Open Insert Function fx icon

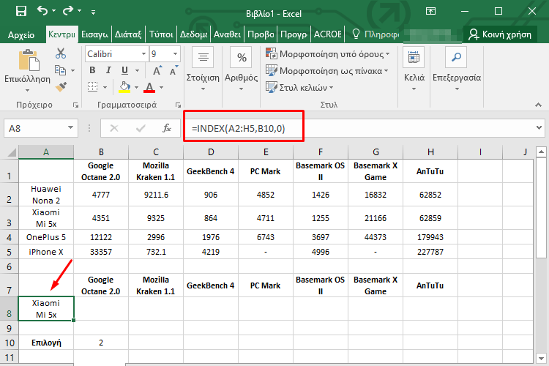coord(167,129)
